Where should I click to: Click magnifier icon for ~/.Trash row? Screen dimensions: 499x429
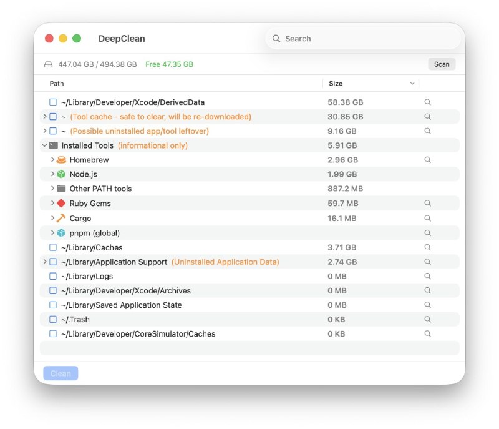tap(427, 319)
